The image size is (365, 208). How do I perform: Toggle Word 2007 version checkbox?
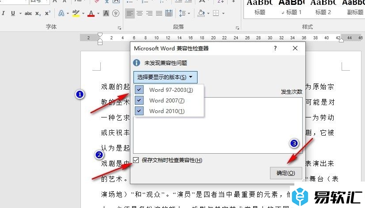(139, 100)
